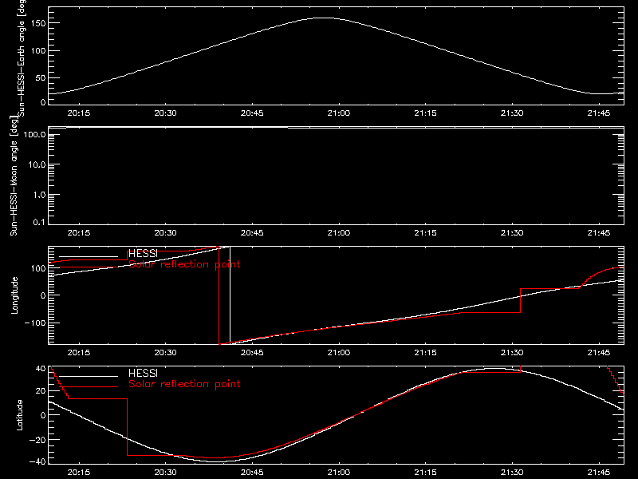Click 21:15 time label under Moon angle plot
Image resolution: width=638 pixels, height=479 pixels.
pos(425,233)
